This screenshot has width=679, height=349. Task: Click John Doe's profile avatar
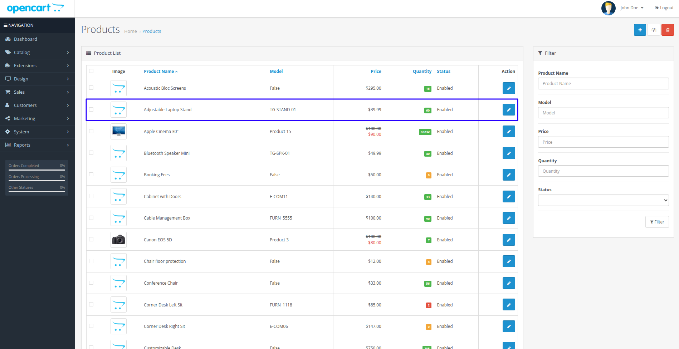608,8
